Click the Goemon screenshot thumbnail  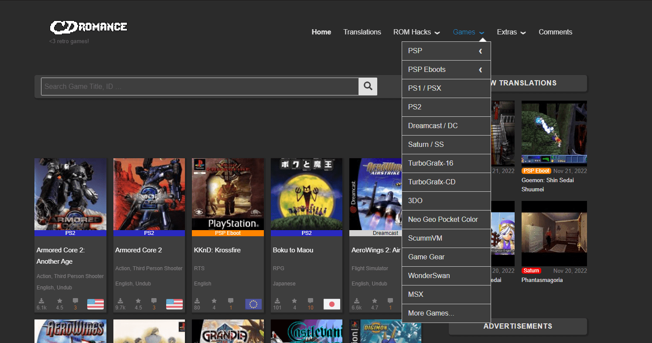[x=554, y=133]
